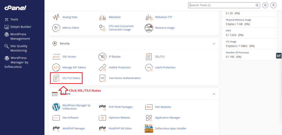Click the Two-Factor Authentication link text
The image size is (282, 135).
point(125,78)
